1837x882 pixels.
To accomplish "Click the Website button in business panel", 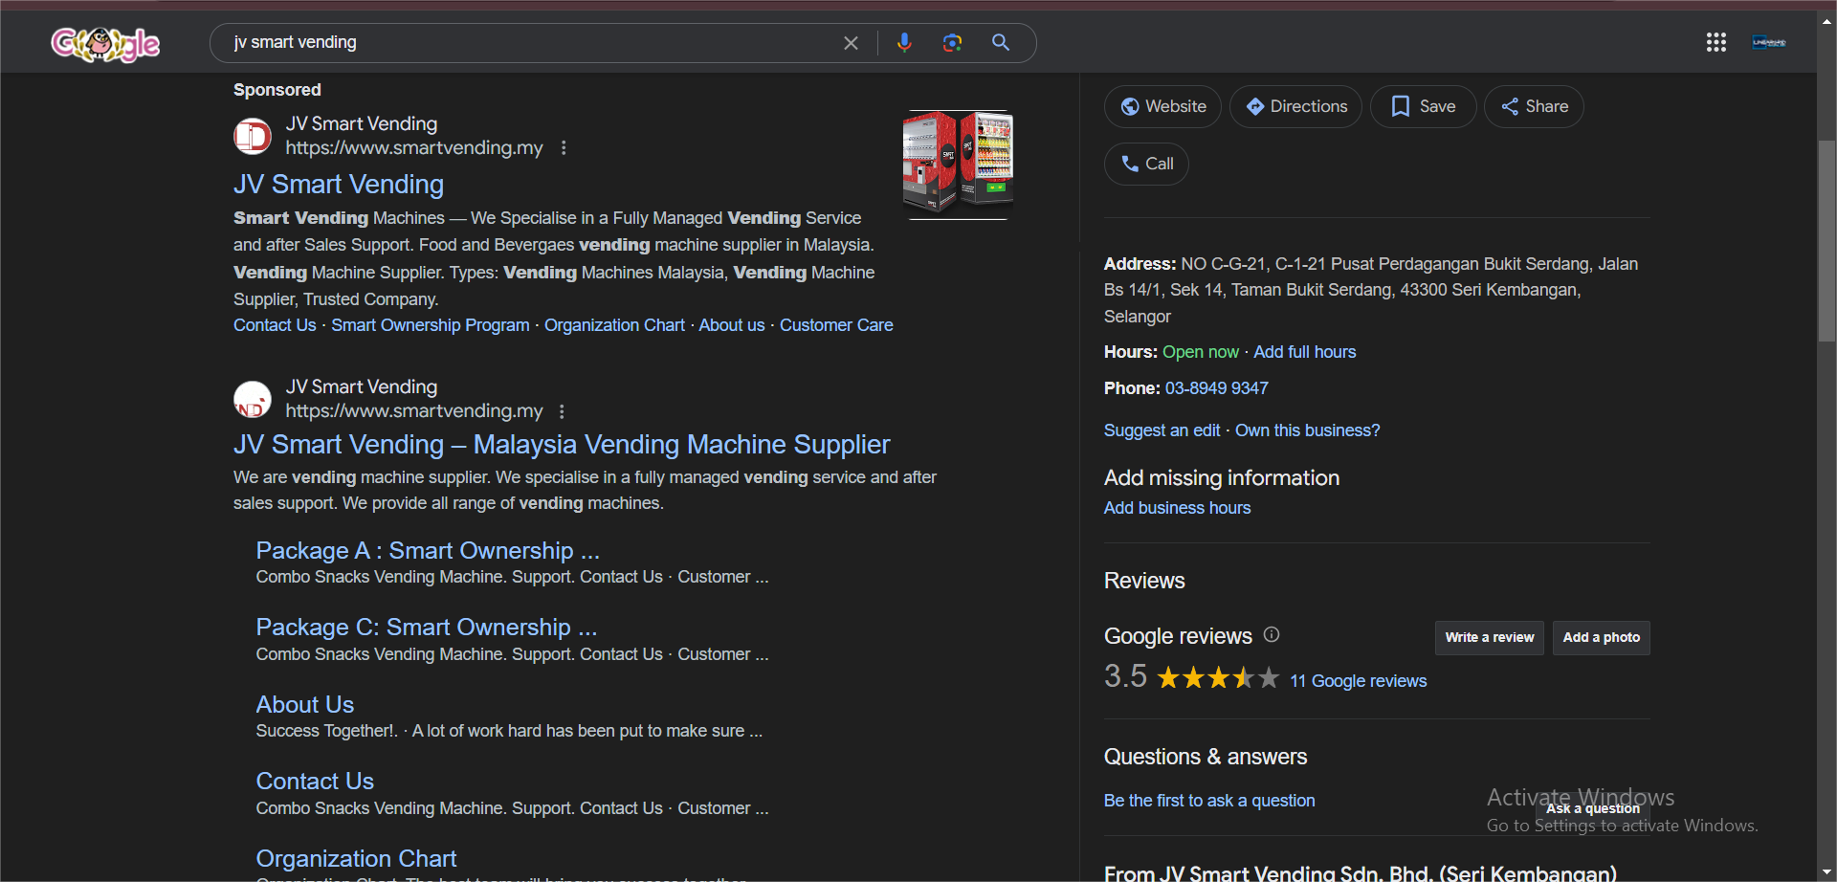I will click(1162, 106).
